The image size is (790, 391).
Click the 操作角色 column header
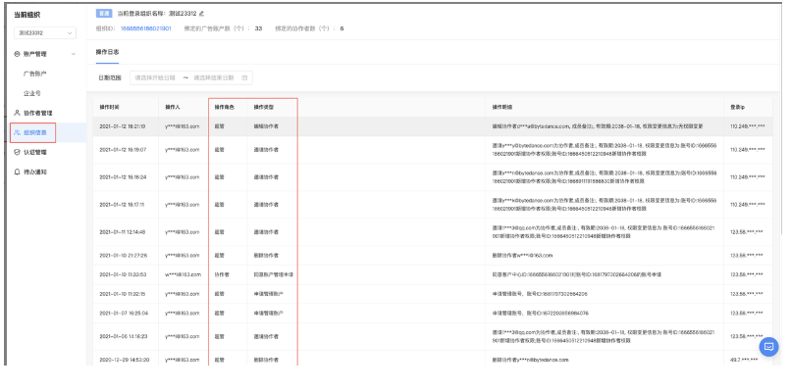click(224, 107)
